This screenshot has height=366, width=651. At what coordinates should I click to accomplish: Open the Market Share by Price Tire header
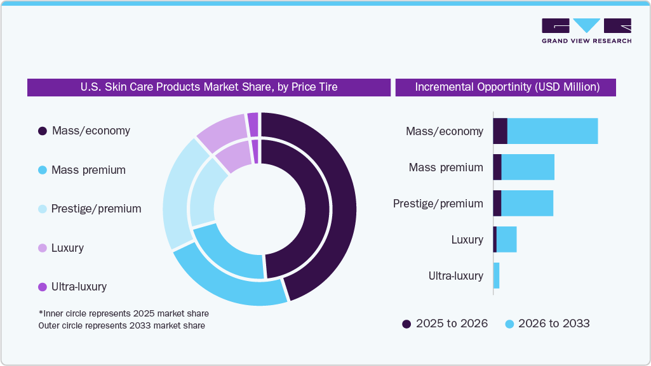click(209, 87)
